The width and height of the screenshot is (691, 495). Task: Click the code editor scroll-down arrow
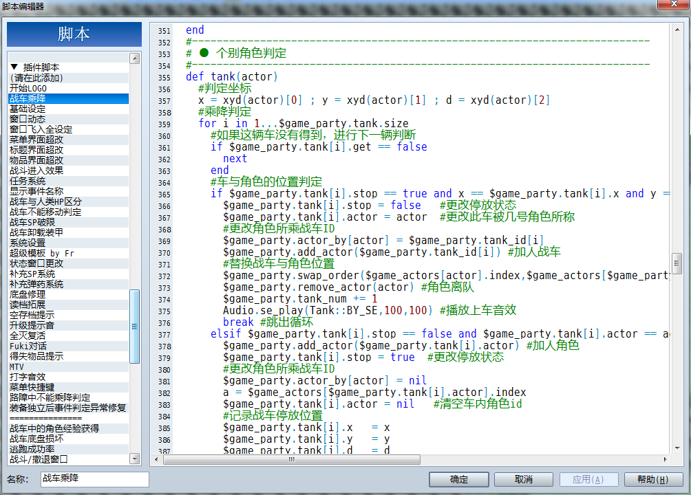[x=677, y=448]
